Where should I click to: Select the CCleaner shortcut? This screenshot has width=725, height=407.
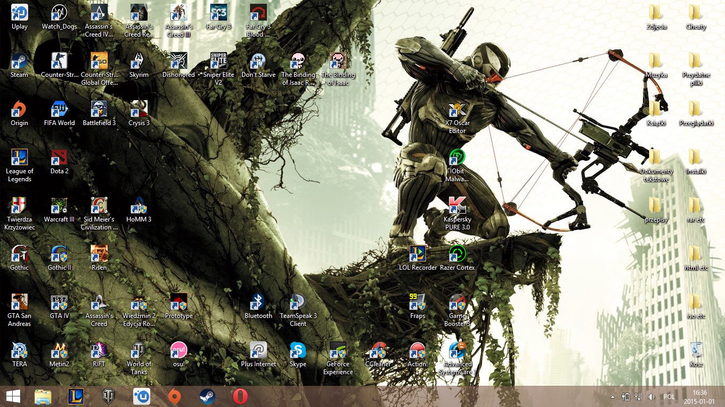tap(378, 355)
